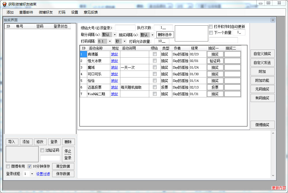Screen dimensions: 288x193
Task: Open 地址 link for Win8QQ二期
Action: click(114, 94)
